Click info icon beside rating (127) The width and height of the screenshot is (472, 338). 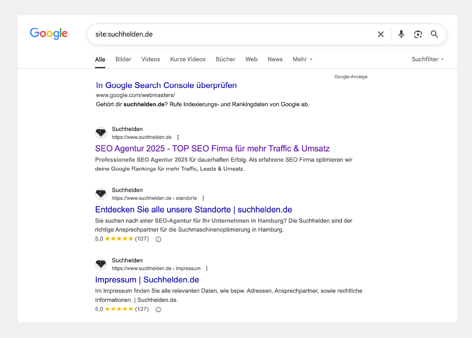pyautogui.click(x=158, y=309)
